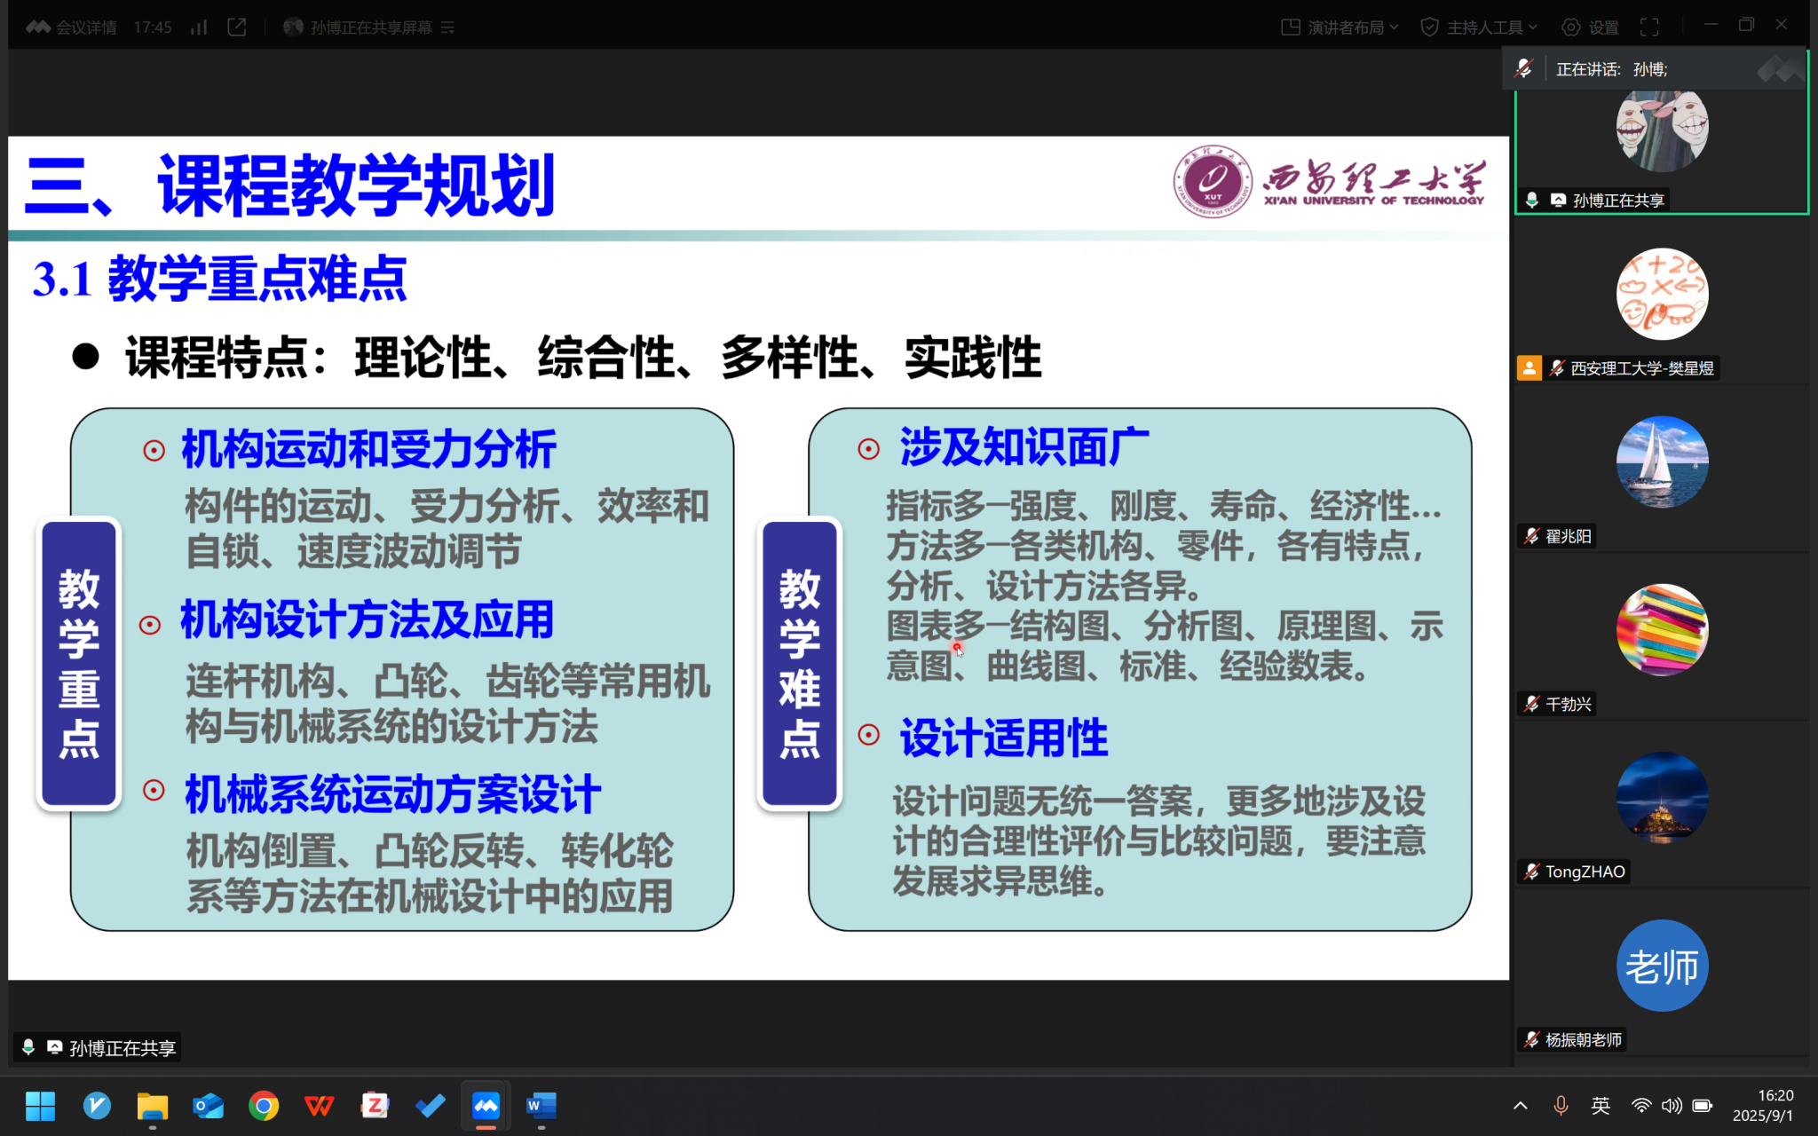
Task: Switch input language via 英 indicator
Action: pos(1601,1106)
